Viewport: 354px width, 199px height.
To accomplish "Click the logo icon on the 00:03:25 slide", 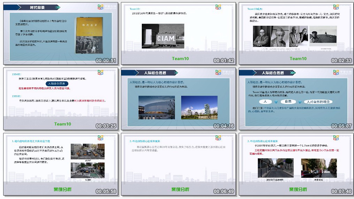I will coord(101,72).
